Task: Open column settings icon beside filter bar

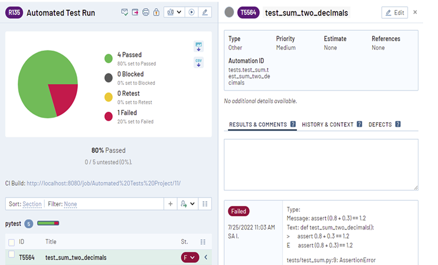Action: [206, 204]
